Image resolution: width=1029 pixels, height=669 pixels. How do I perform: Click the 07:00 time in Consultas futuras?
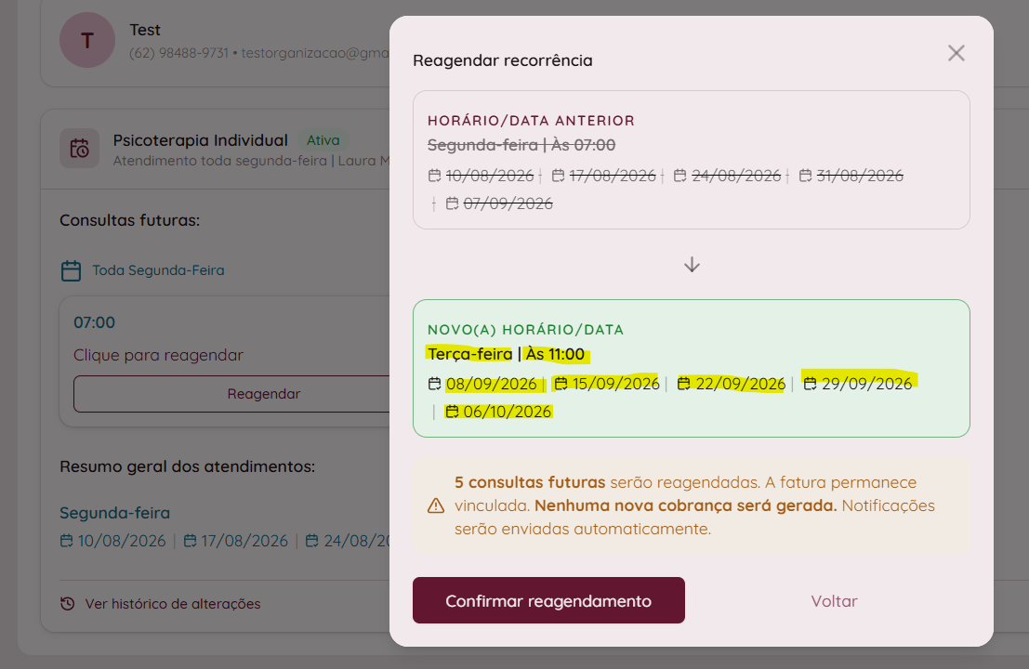click(x=95, y=322)
